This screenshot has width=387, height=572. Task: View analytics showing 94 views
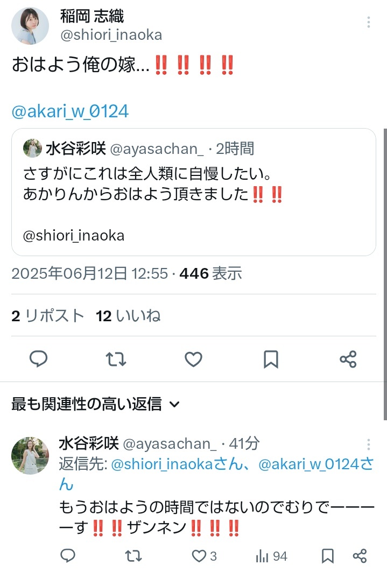[271, 556]
